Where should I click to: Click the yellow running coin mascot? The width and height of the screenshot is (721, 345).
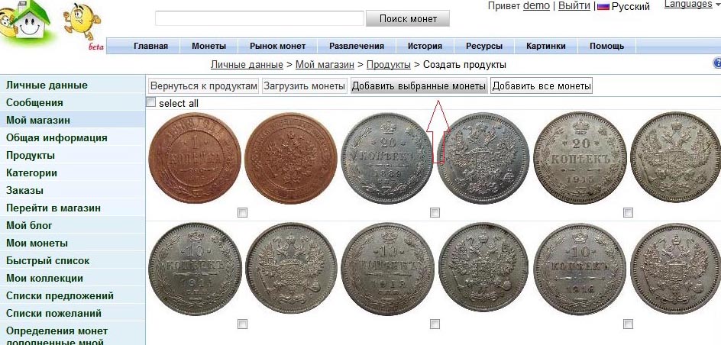82,21
